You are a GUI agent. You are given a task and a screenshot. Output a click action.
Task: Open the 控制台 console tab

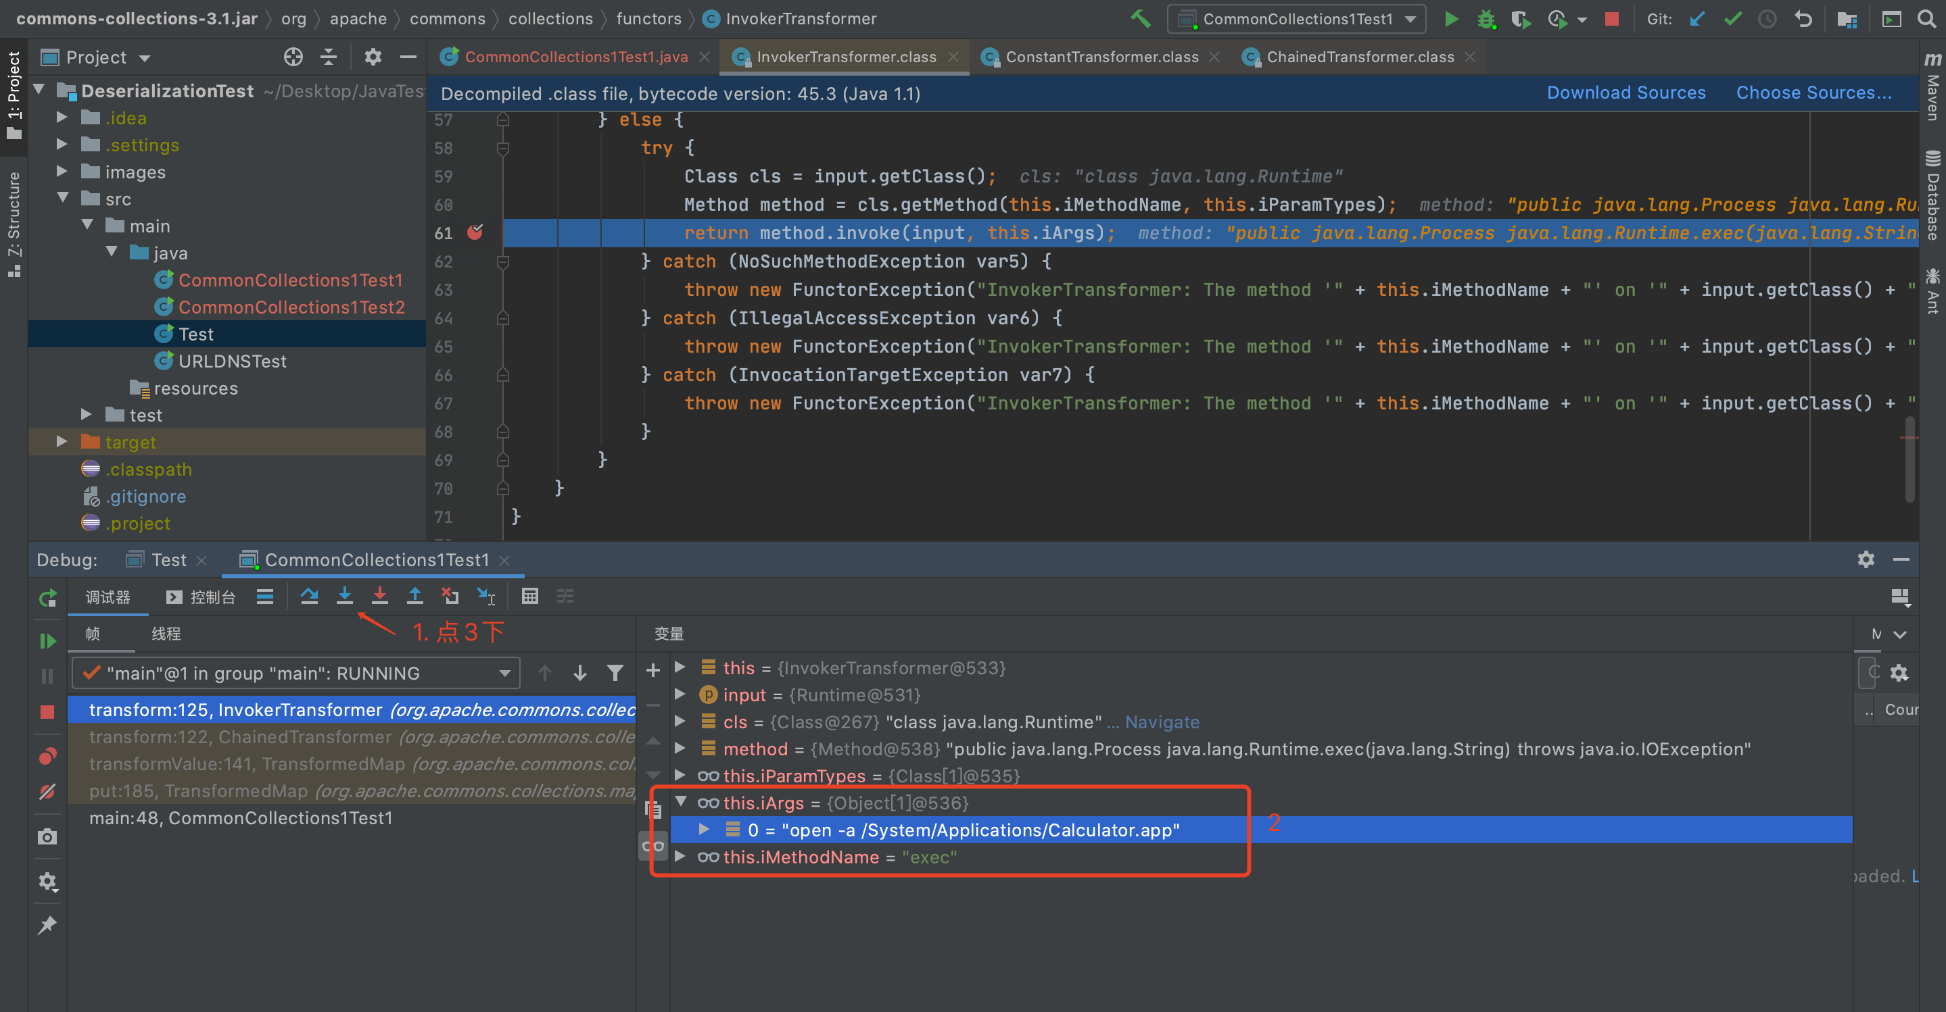point(201,597)
